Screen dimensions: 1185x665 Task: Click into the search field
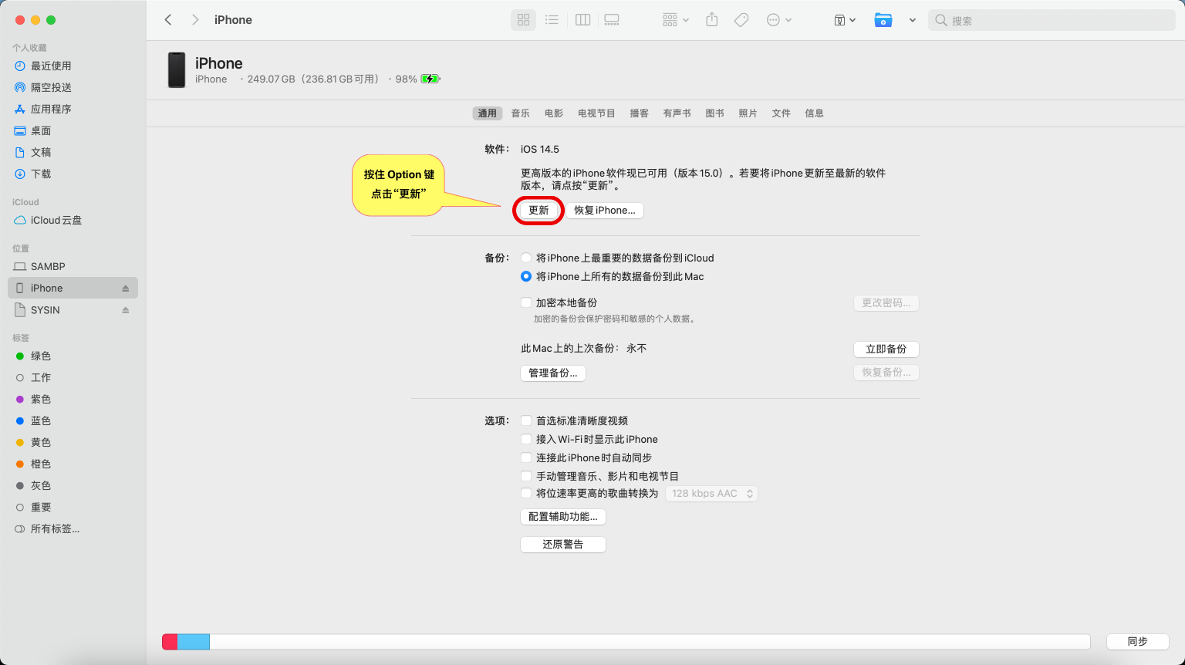point(1052,20)
